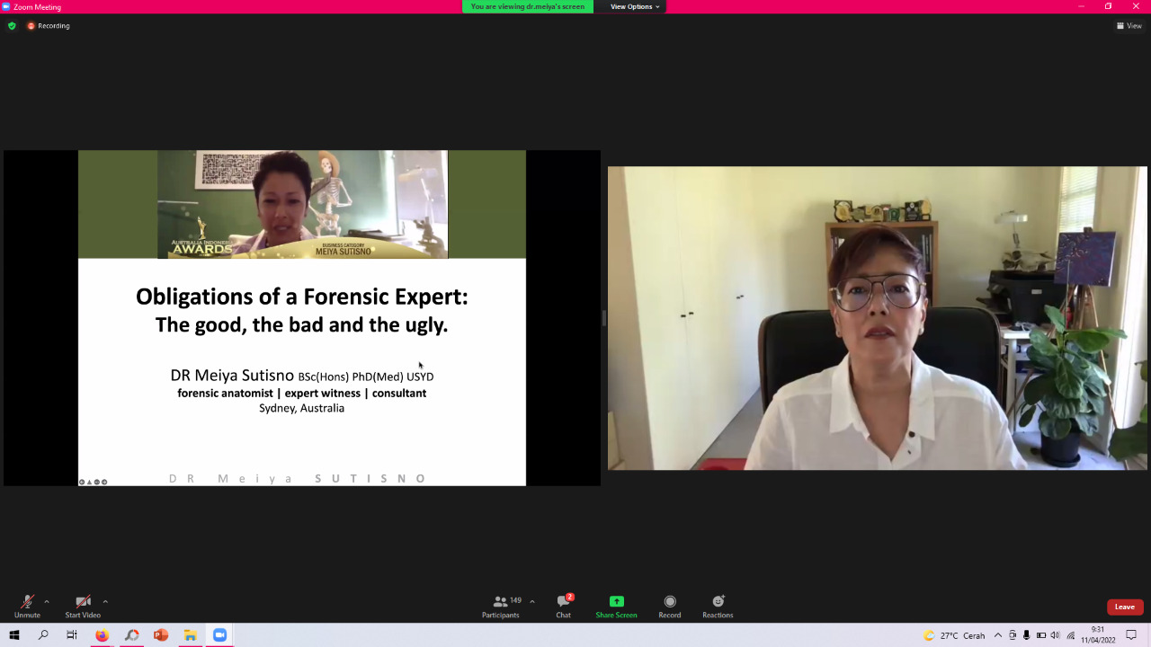
Task: Select the speaker's video tile
Action: point(877,318)
